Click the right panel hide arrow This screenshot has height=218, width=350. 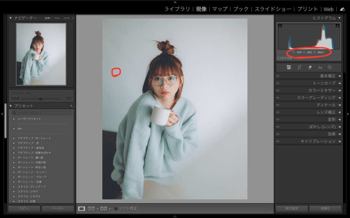pyautogui.click(x=348, y=114)
